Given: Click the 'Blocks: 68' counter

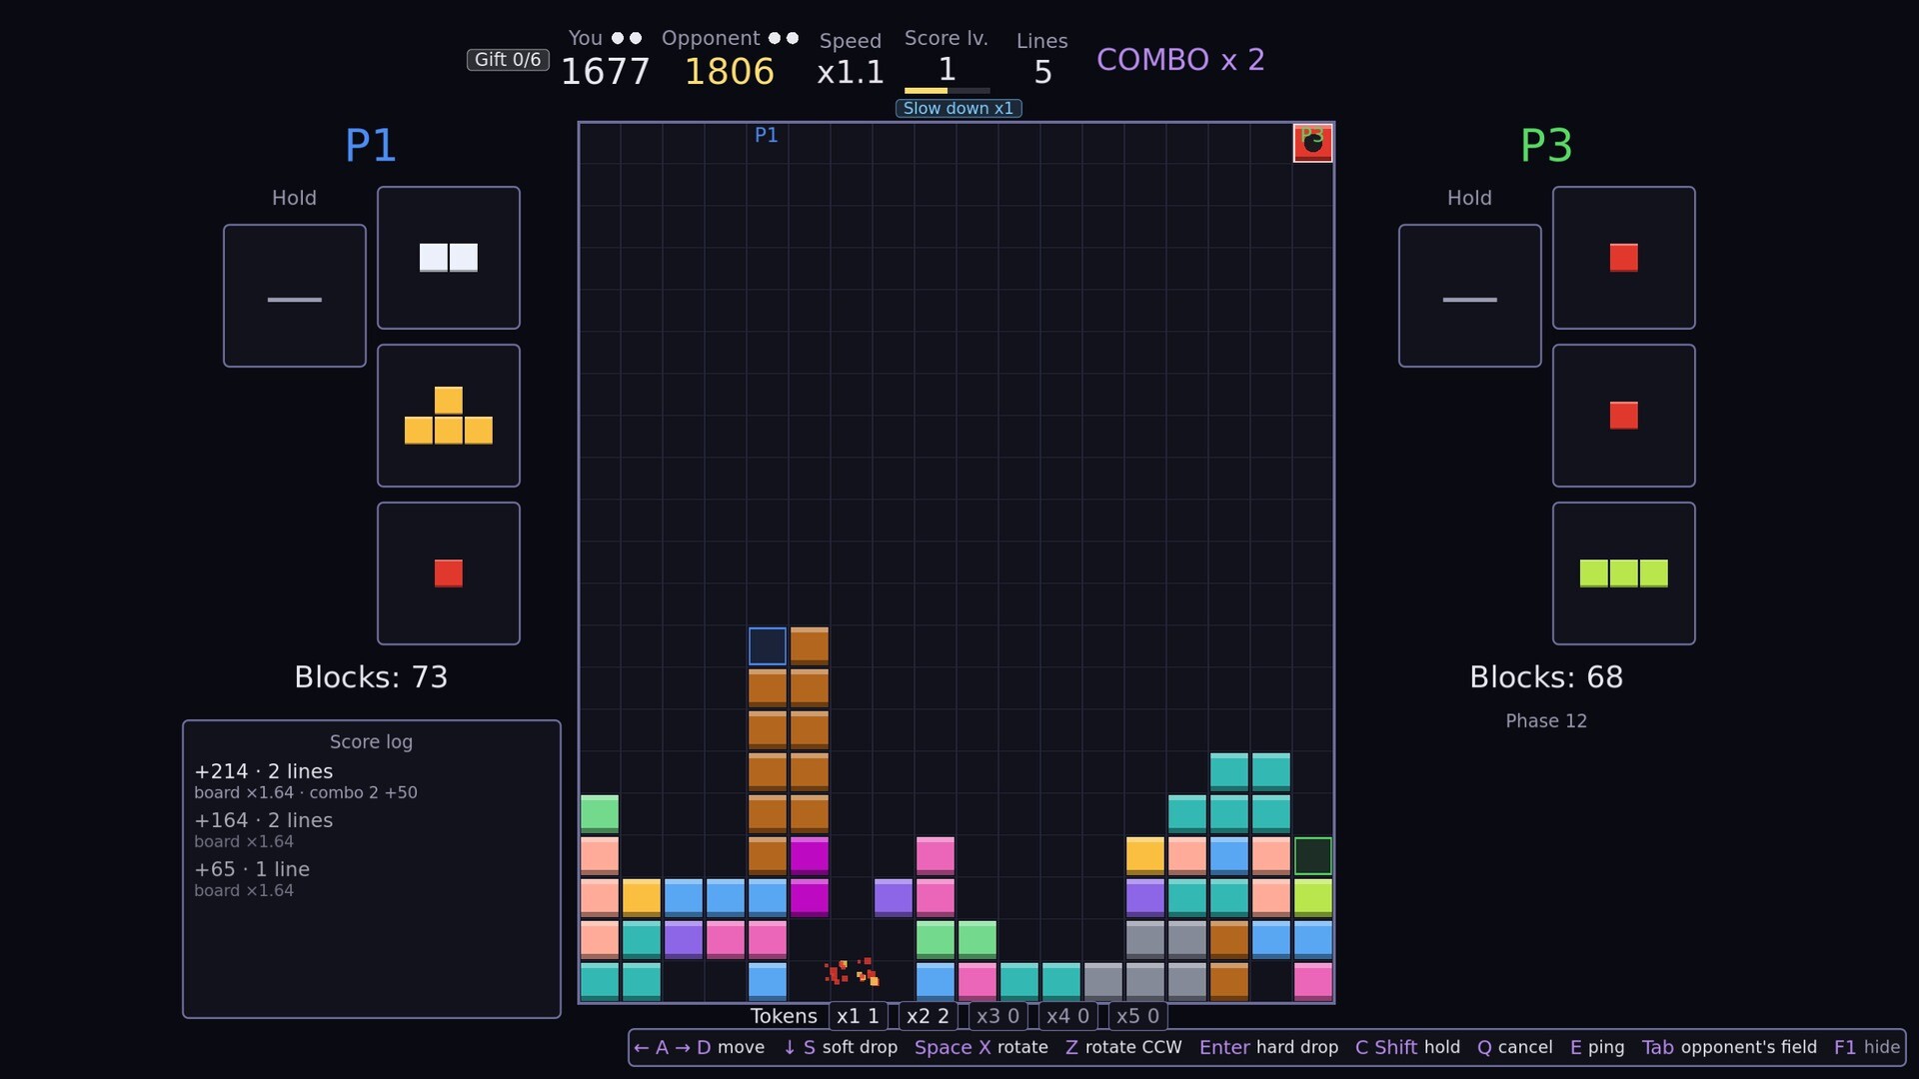Looking at the screenshot, I should pyautogui.click(x=1546, y=677).
